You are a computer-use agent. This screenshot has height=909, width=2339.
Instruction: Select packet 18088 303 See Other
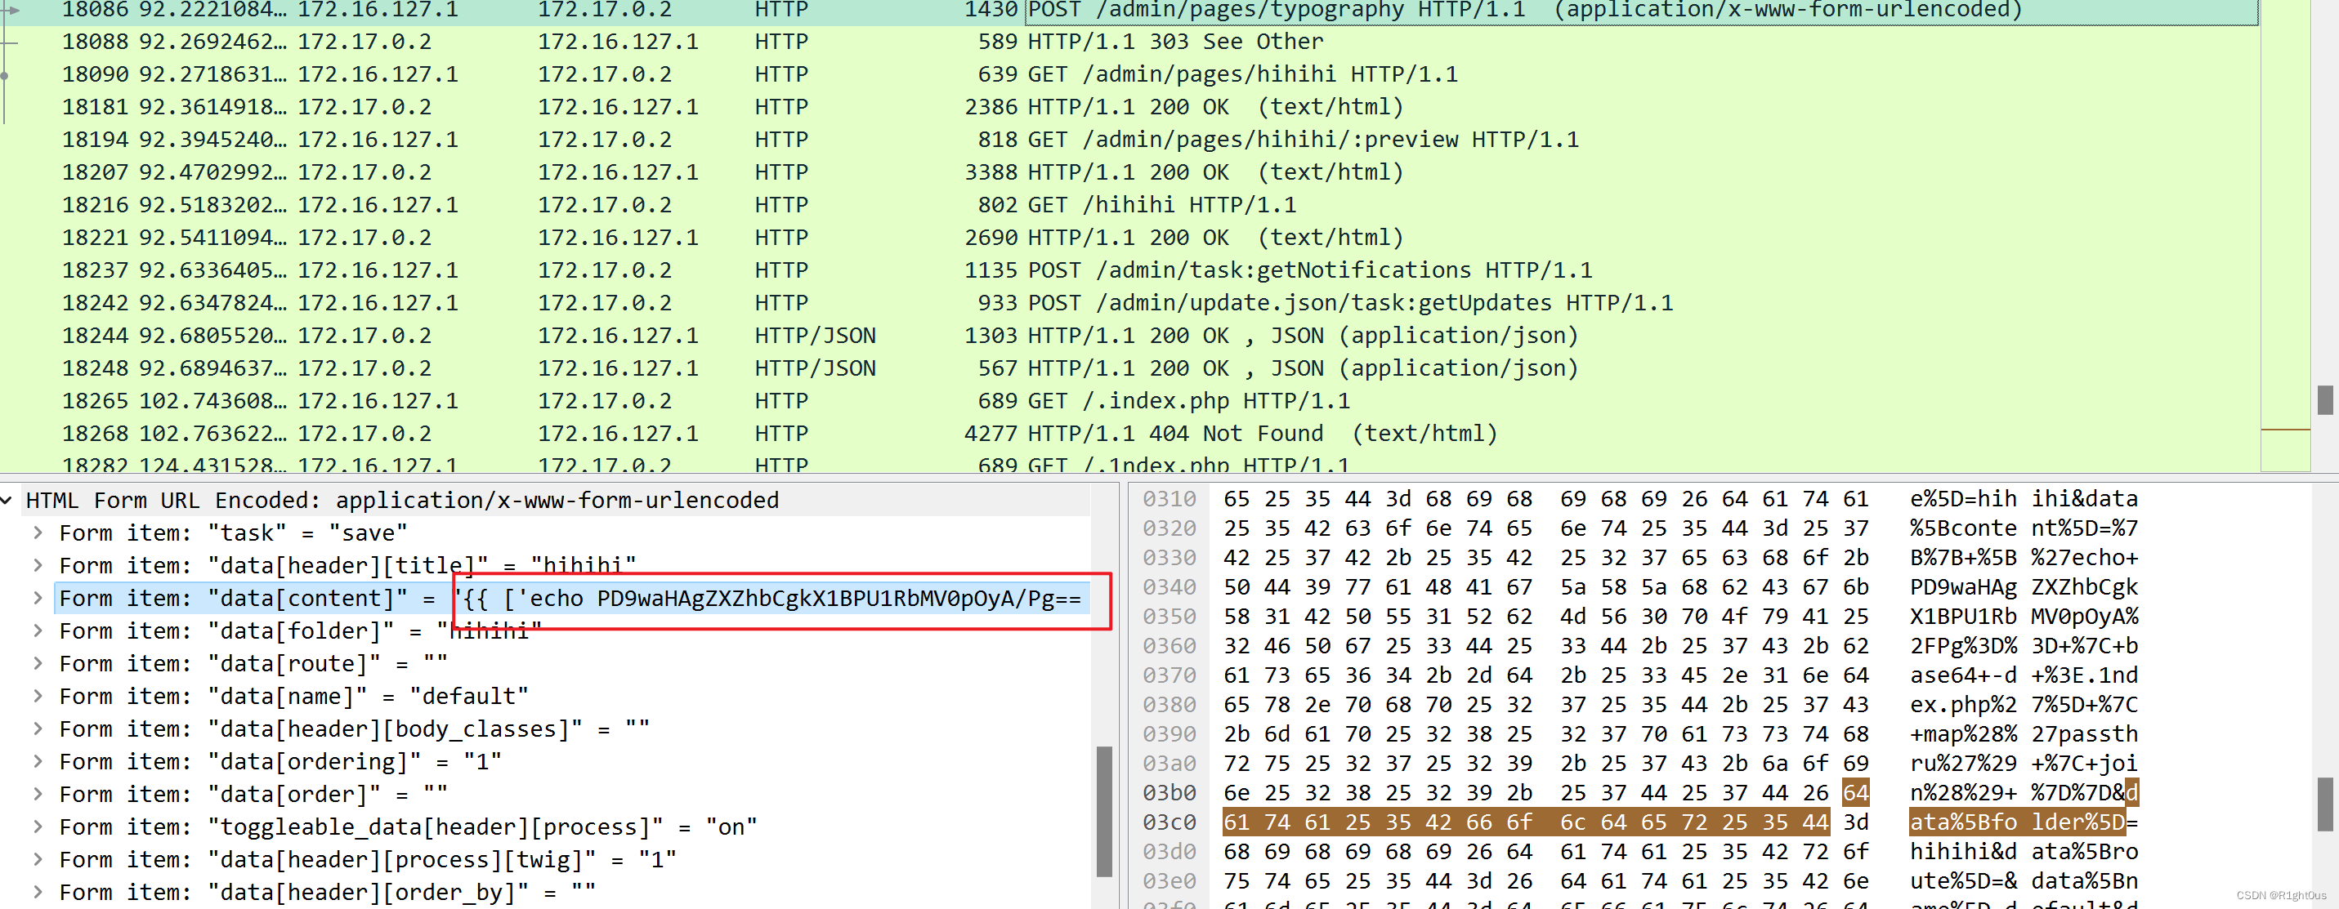click(1129, 42)
